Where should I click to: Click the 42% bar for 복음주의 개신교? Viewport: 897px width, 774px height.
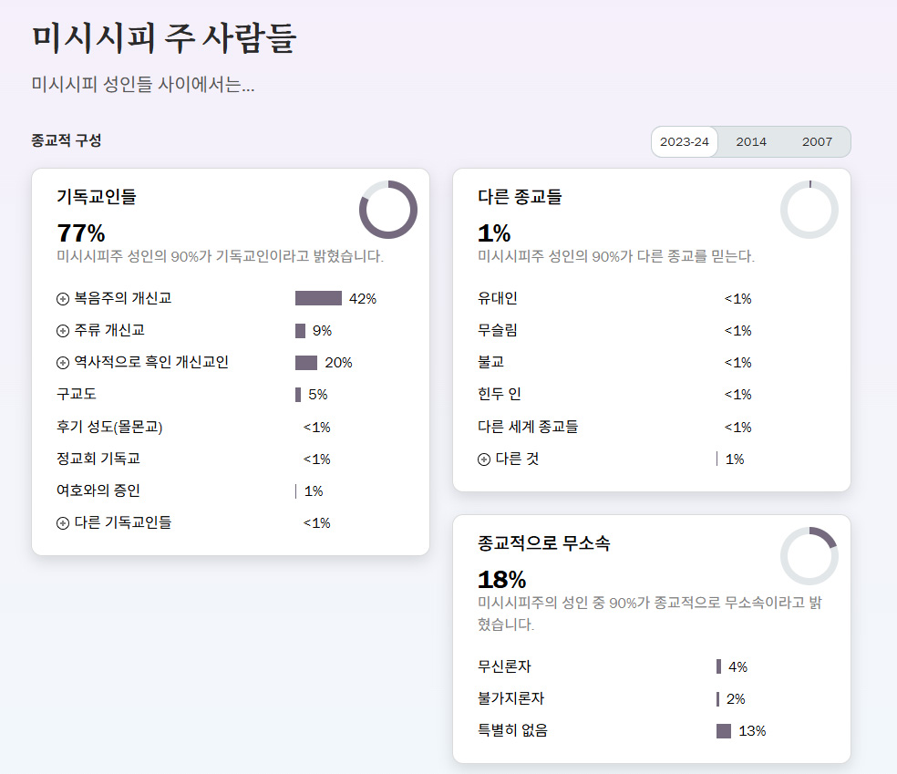click(318, 299)
